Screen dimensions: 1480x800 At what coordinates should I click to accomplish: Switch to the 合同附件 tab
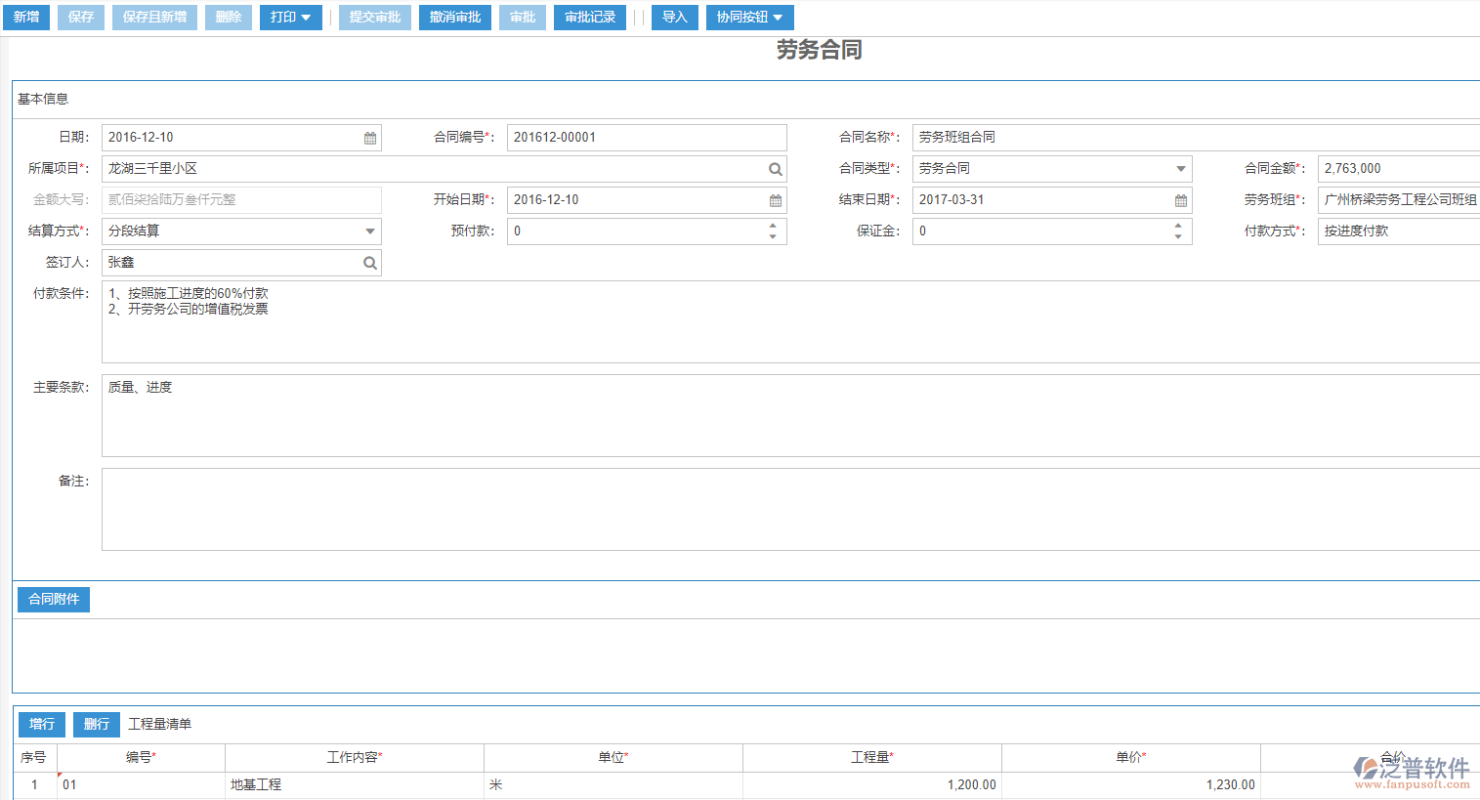point(54,599)
